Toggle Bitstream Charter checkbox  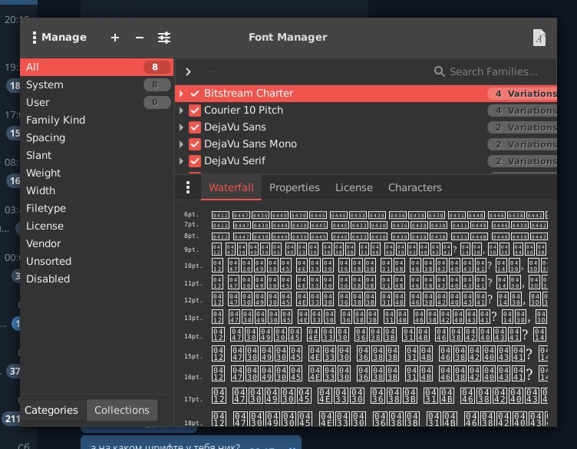[x=195, y=94]
